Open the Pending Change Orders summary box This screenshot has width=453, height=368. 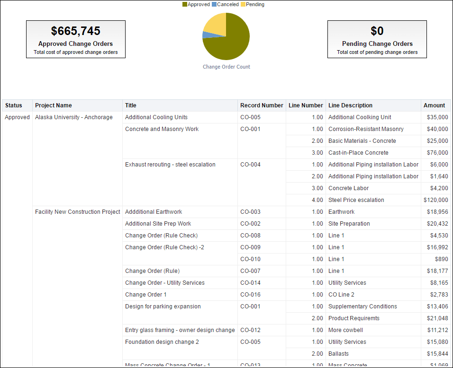(x=377, y=39)
